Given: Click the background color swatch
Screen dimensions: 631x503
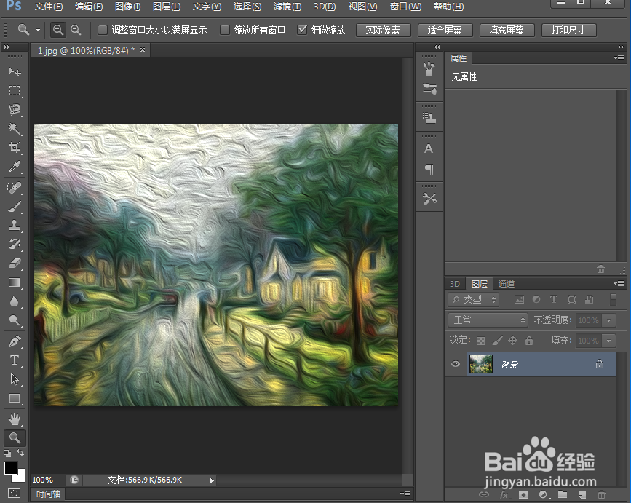Looking at the screenshot, I should [20, 478].
